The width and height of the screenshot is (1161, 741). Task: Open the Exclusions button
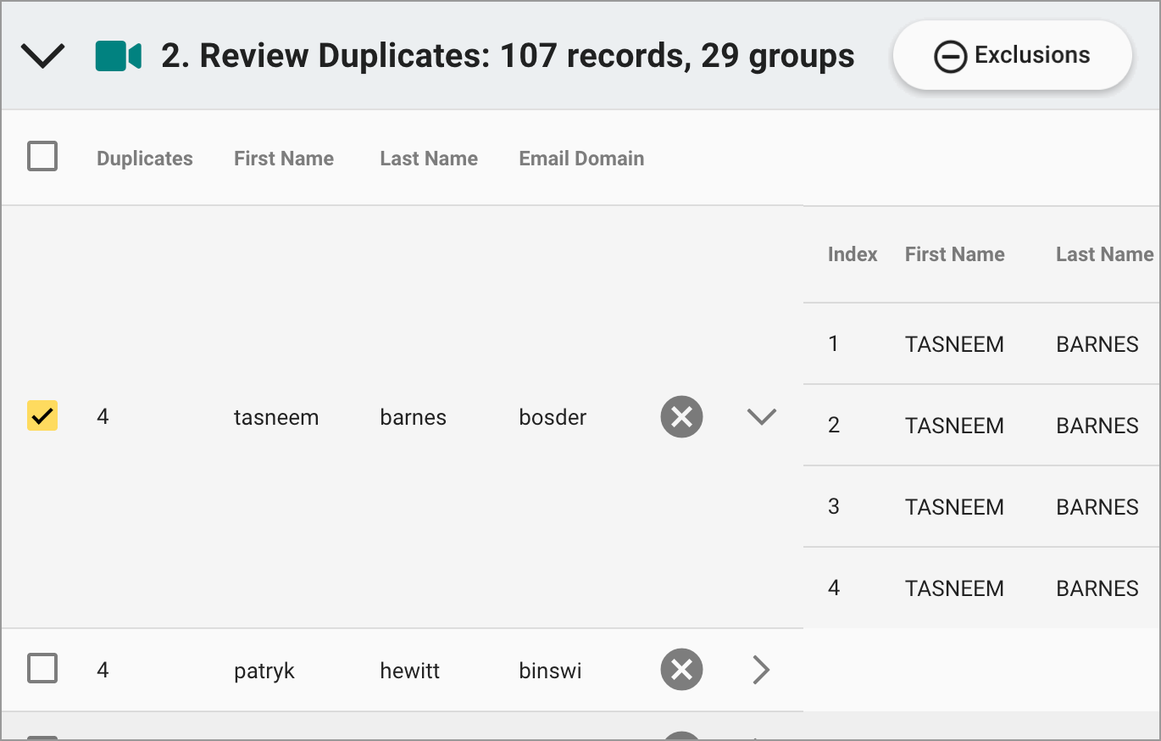coord(1012,55)
